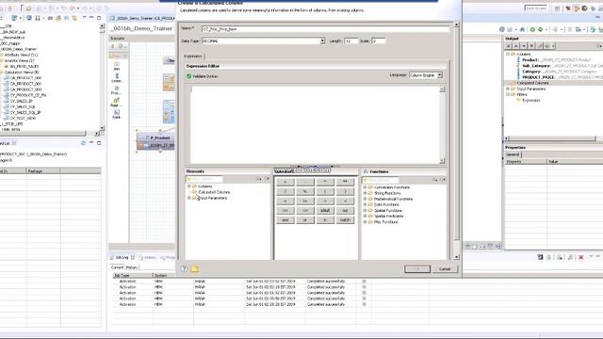
Task: Select Sub_Category column in Output panel
Action: tap(536, 66)
